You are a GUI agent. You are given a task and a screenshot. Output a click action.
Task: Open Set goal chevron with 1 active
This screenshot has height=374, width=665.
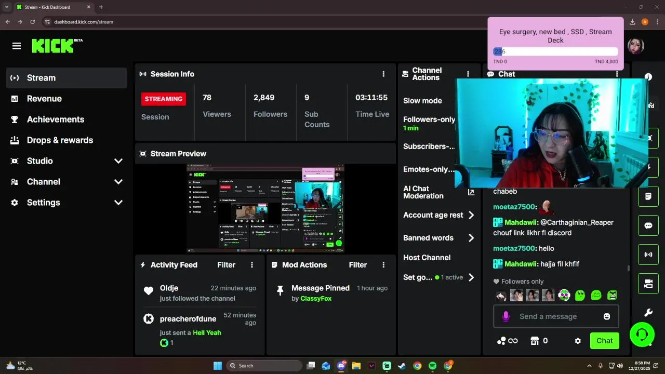(x=471, y=277)
